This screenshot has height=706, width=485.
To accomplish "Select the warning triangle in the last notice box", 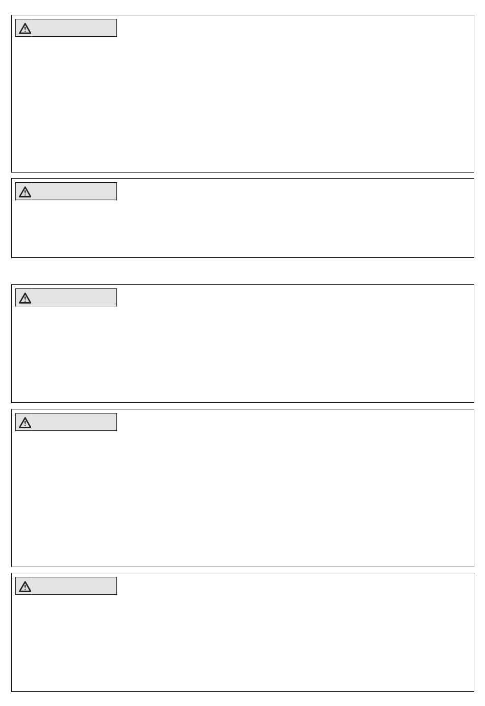I will (25, 587).
